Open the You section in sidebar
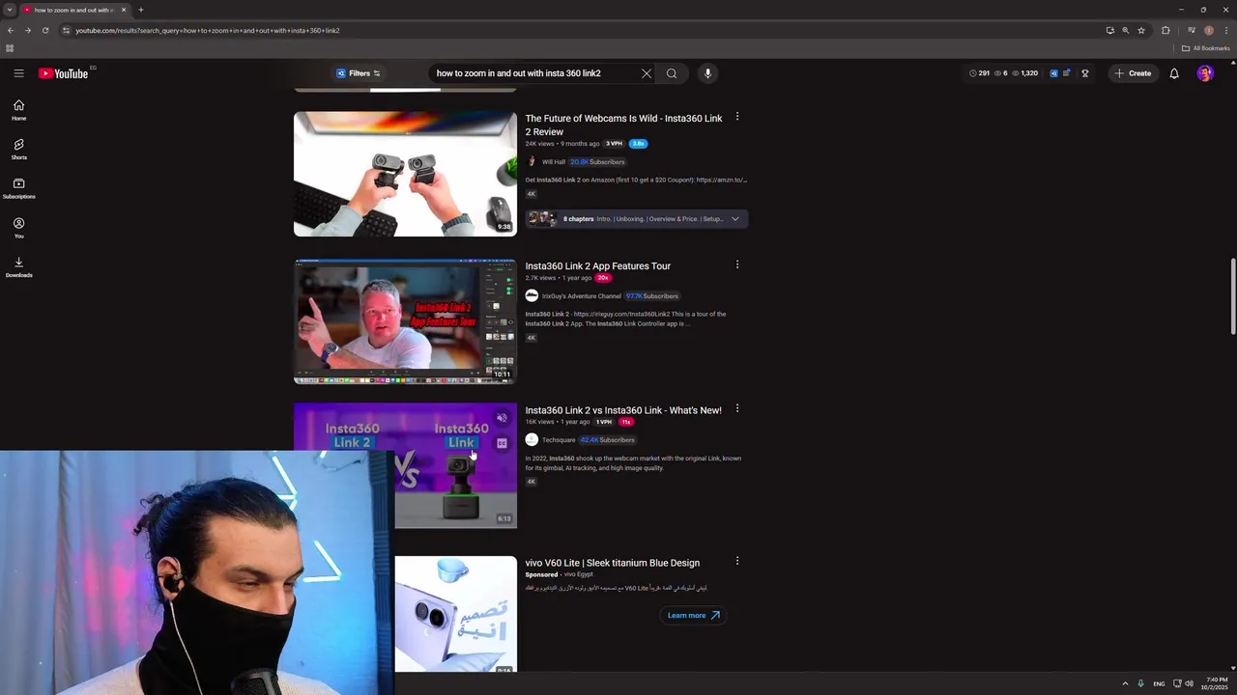The width and height of the screenshot is (1237, 695). coord(18,228)
